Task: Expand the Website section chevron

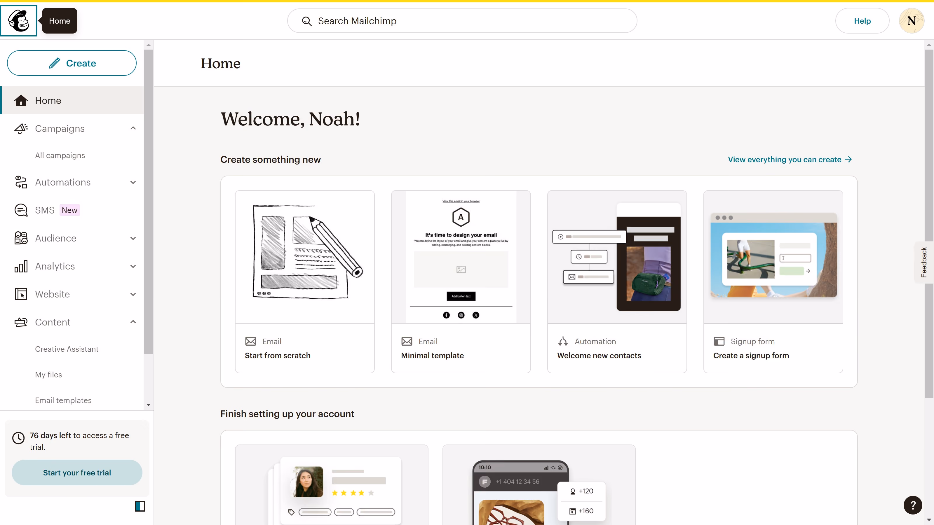Action: (133, 294)
